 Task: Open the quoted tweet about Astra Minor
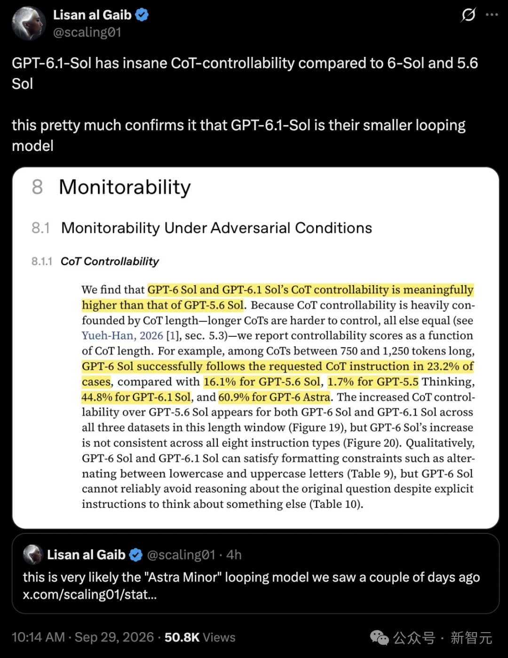pyautogui.click(x=255, y=573)
